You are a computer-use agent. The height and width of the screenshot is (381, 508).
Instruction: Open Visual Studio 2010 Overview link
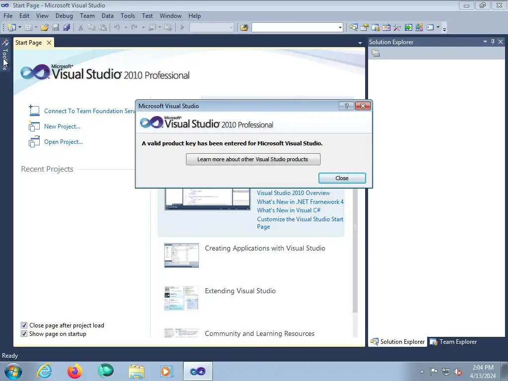coord(293,193)
